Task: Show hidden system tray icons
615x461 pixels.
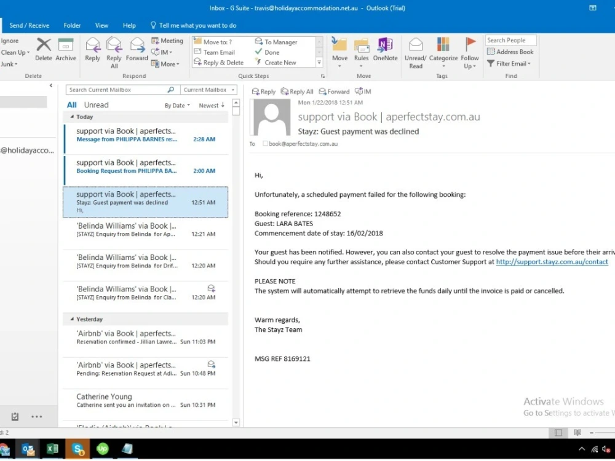Action: [x=582, y=449]
